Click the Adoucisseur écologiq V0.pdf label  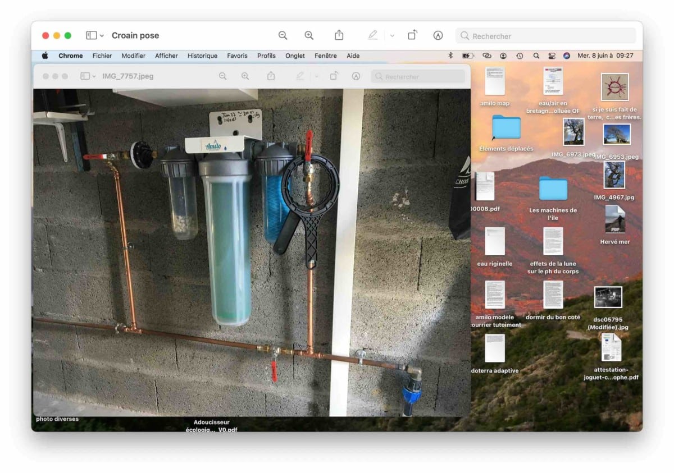pos(212,425)
